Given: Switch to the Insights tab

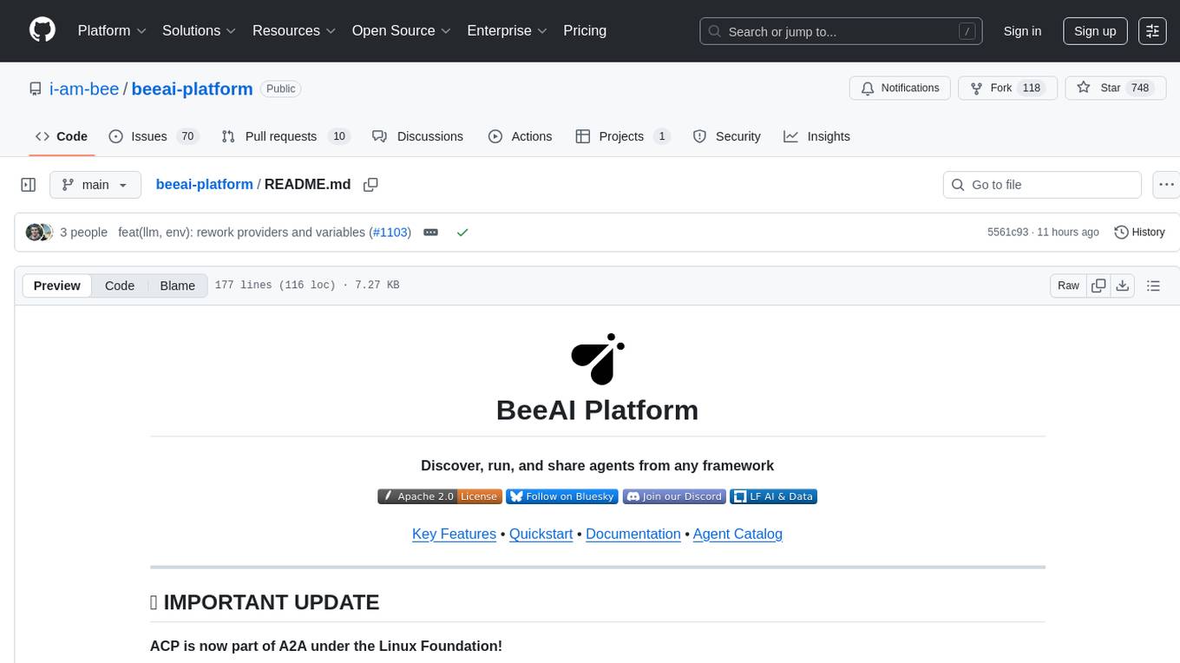Looking at the screenshot, I should pos(816,136).
